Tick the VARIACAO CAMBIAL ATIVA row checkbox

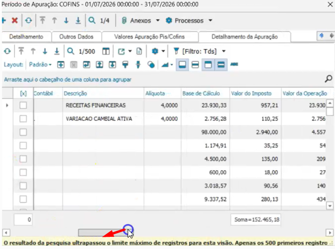pos(23,119)
